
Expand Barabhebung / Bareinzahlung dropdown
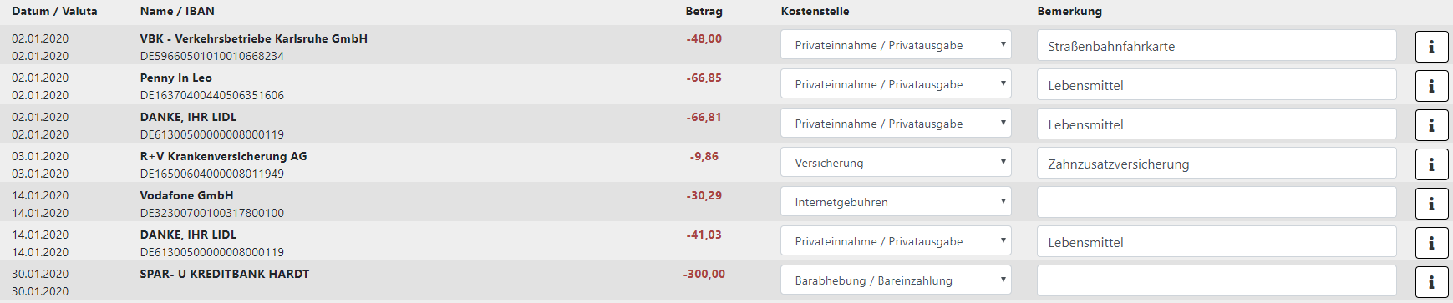point(896,280)
